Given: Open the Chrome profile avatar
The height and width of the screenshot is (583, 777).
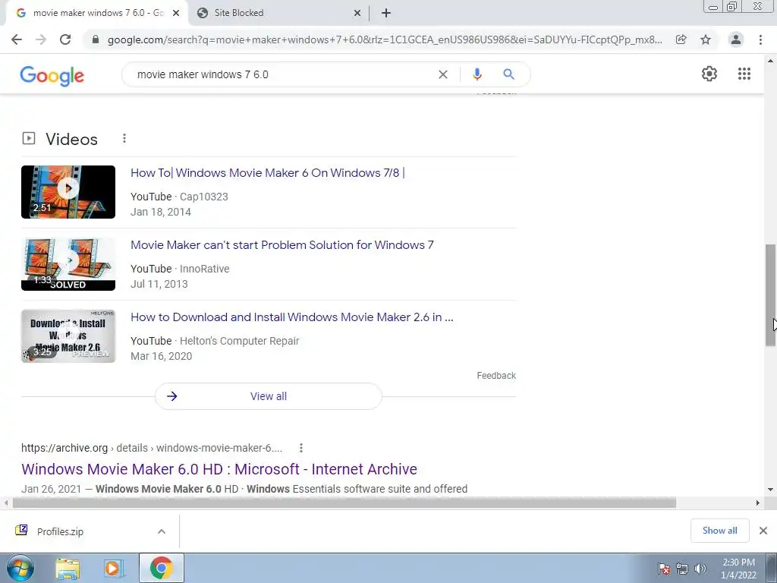Looking at the screenshot, I should pyautogui.click(x=736, y=39).
